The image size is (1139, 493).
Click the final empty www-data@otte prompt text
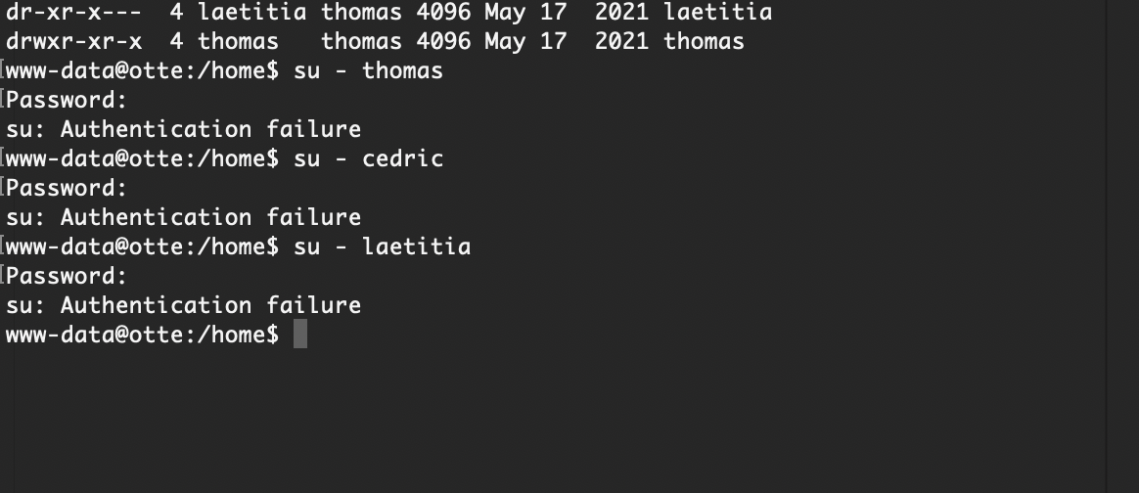pyautogui.click(x=142, y=334)
